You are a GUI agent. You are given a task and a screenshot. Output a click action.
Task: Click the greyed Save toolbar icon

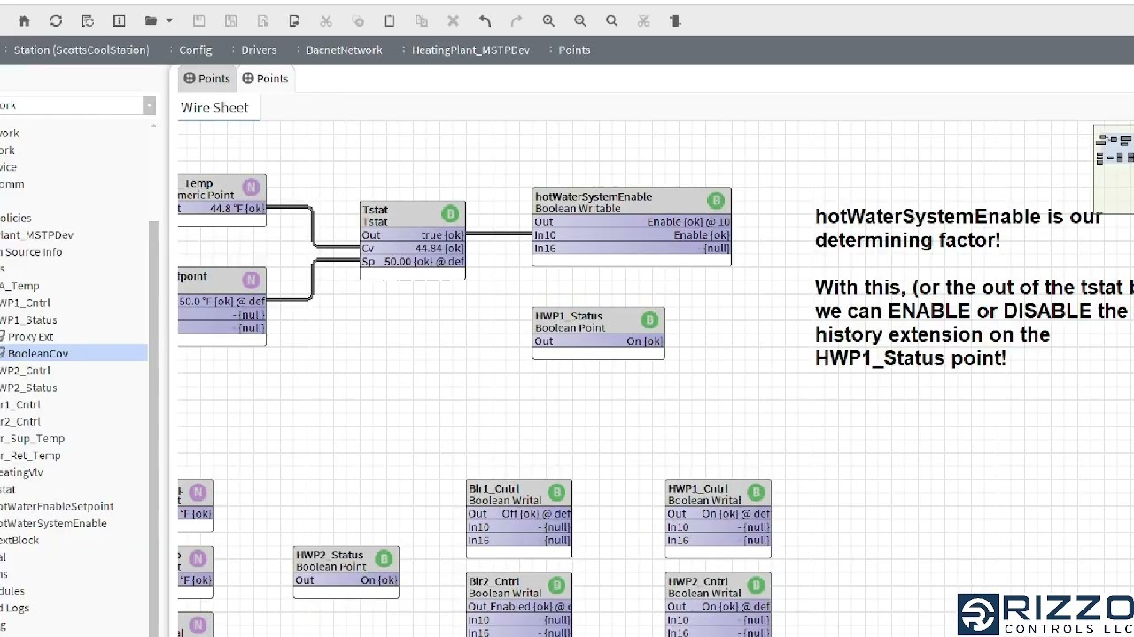click(198, 20)
